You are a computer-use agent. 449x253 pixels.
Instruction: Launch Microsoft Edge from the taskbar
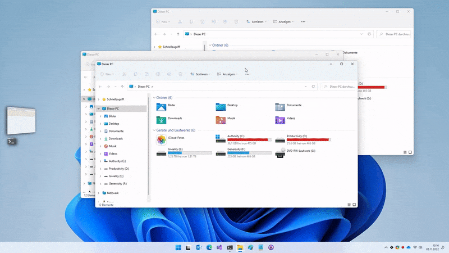pyautogui.click(x=209, y=247)
